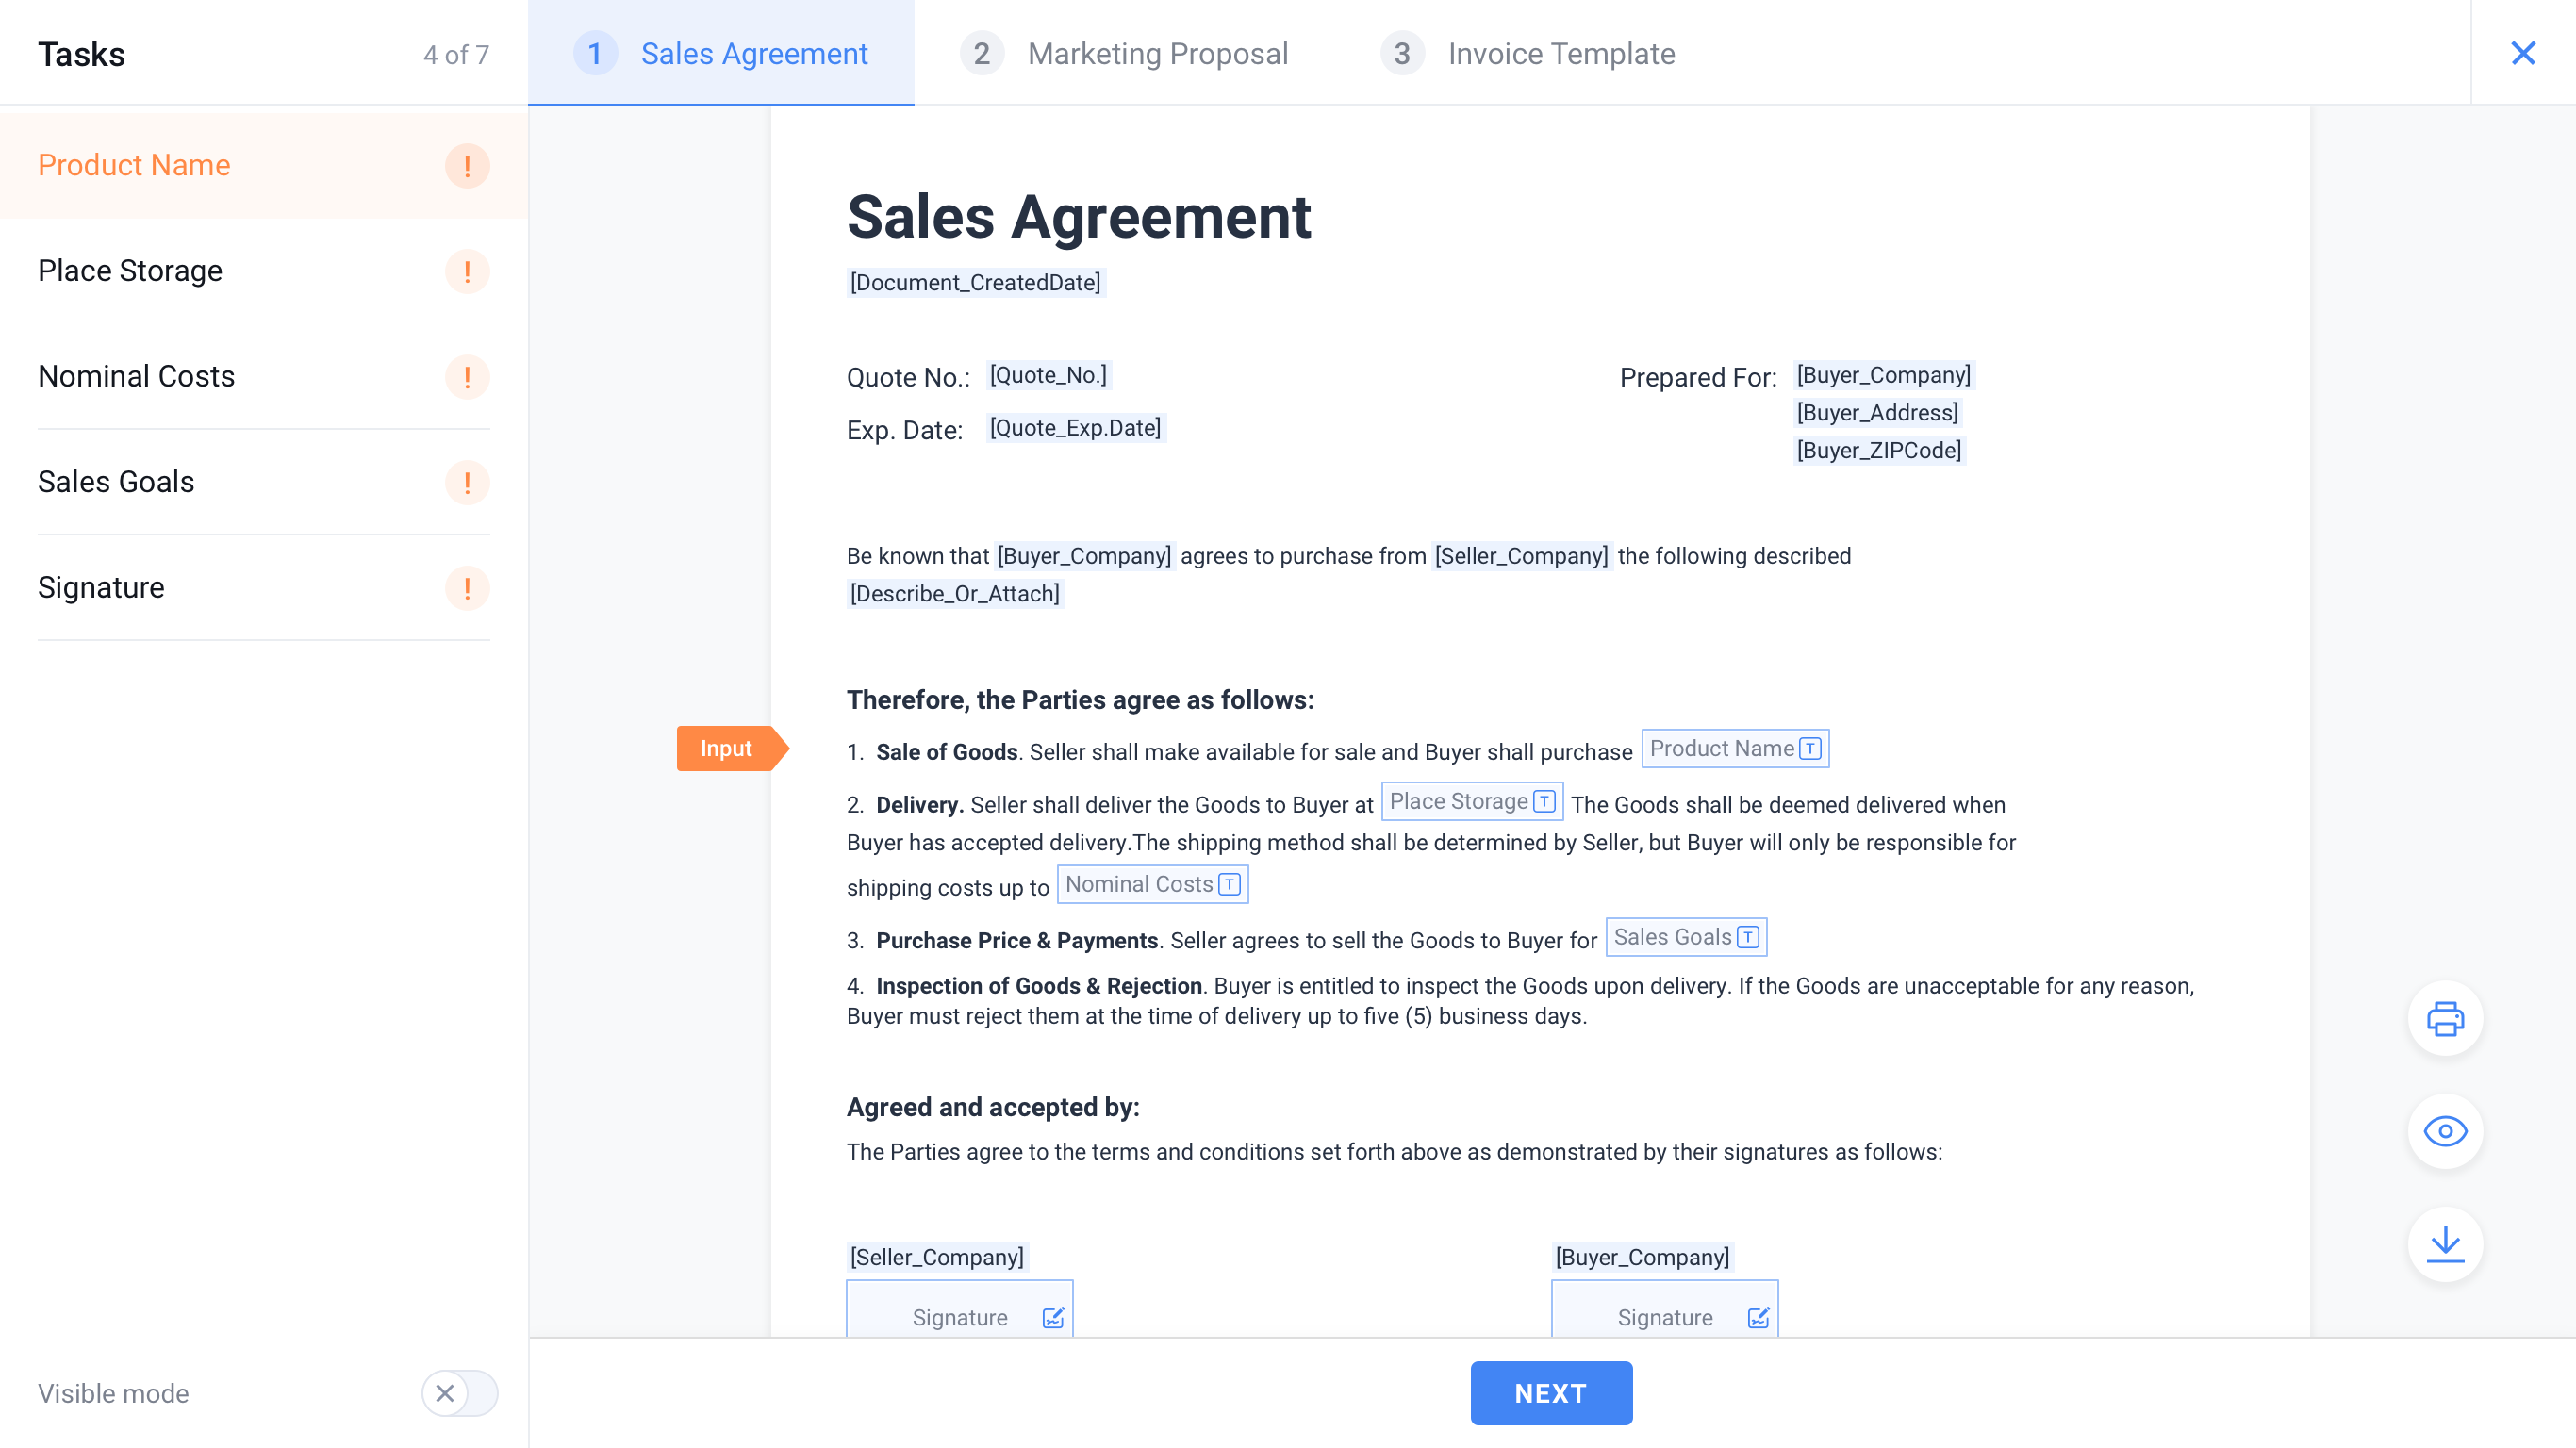Toggle the Visible mode switch

click(x=459, y=1393)
